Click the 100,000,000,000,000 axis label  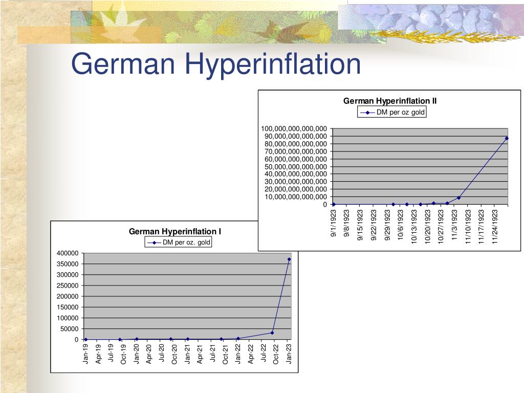294,128
